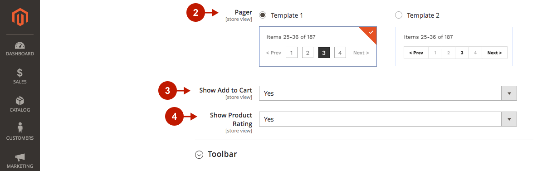Open the Customers person icon

(x=20, y=128)
